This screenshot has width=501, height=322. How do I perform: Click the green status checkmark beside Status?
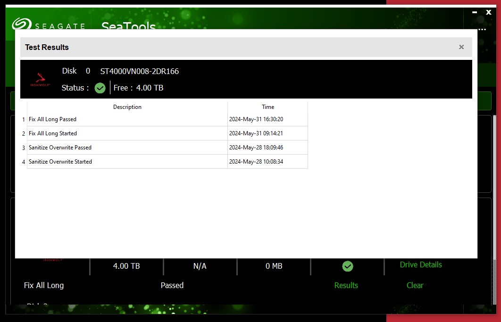click(100, 88)
